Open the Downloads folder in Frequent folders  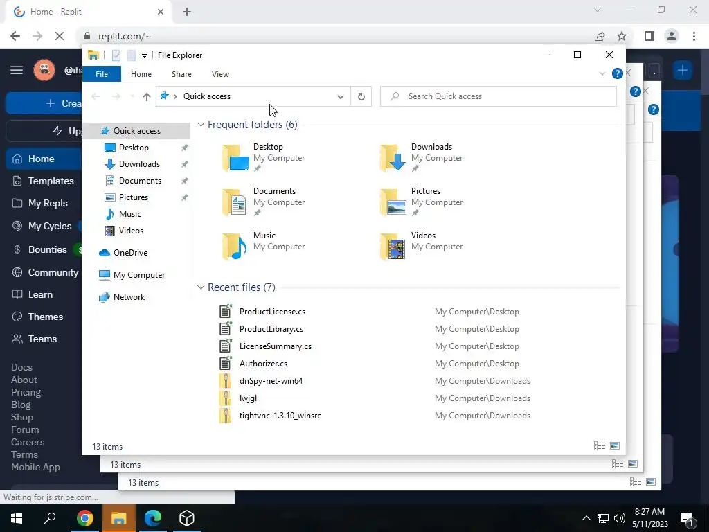[422, 157]
